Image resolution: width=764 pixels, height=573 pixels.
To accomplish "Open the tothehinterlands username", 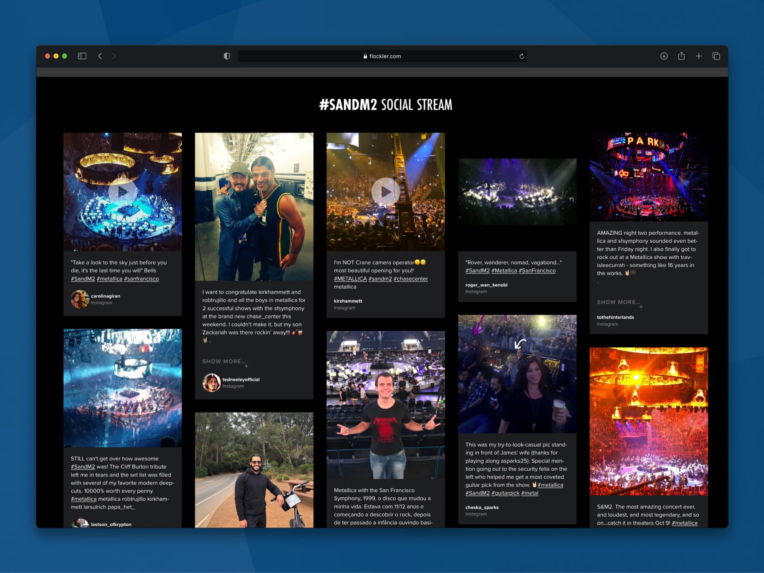I will pyautogui.click(x=615, y=317).
